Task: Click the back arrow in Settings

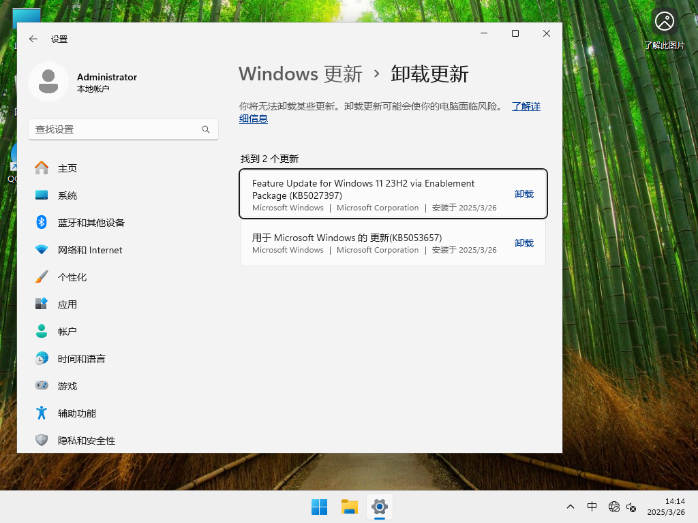Action: [33, 39]
